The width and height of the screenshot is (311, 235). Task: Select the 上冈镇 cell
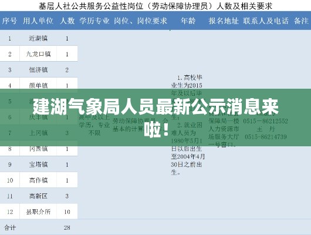coord(38,133)
